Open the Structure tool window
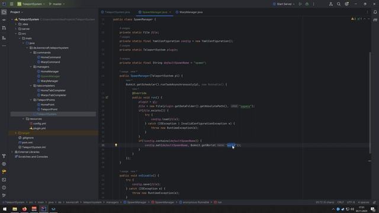The width and height of the screenshot is (379, 213). pyautogui.click(x=4, y=38)
